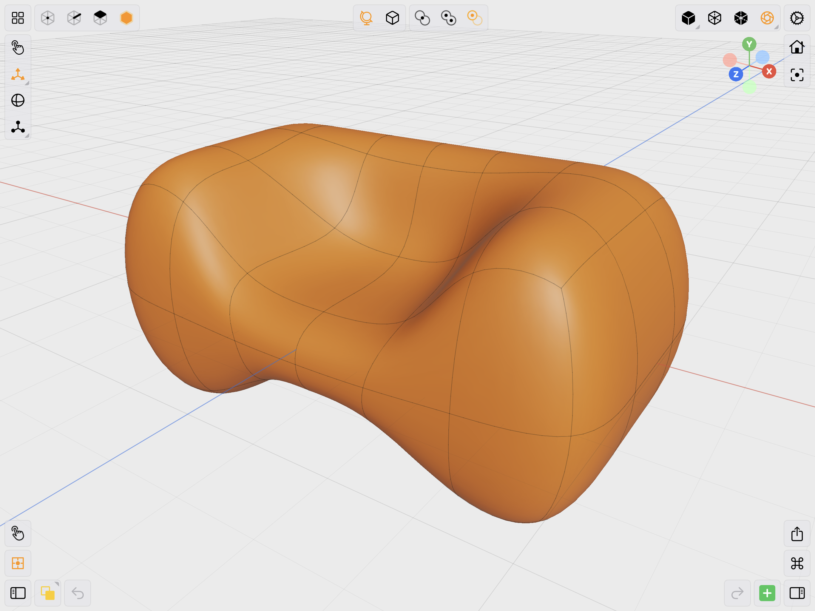Screen dimensions: 815x611
Task: Toggle the orange overlapping circles selection icon
Action: (x=475, y=18)
